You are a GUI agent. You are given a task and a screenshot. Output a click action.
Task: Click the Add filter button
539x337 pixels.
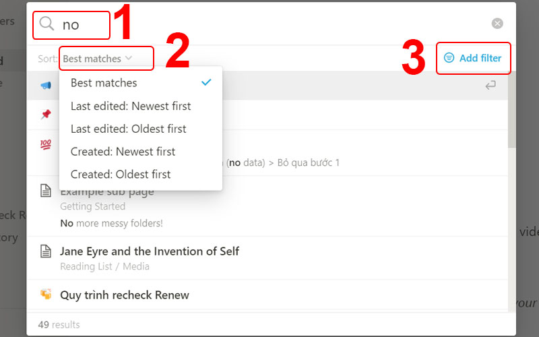click(x=473, y=59)
